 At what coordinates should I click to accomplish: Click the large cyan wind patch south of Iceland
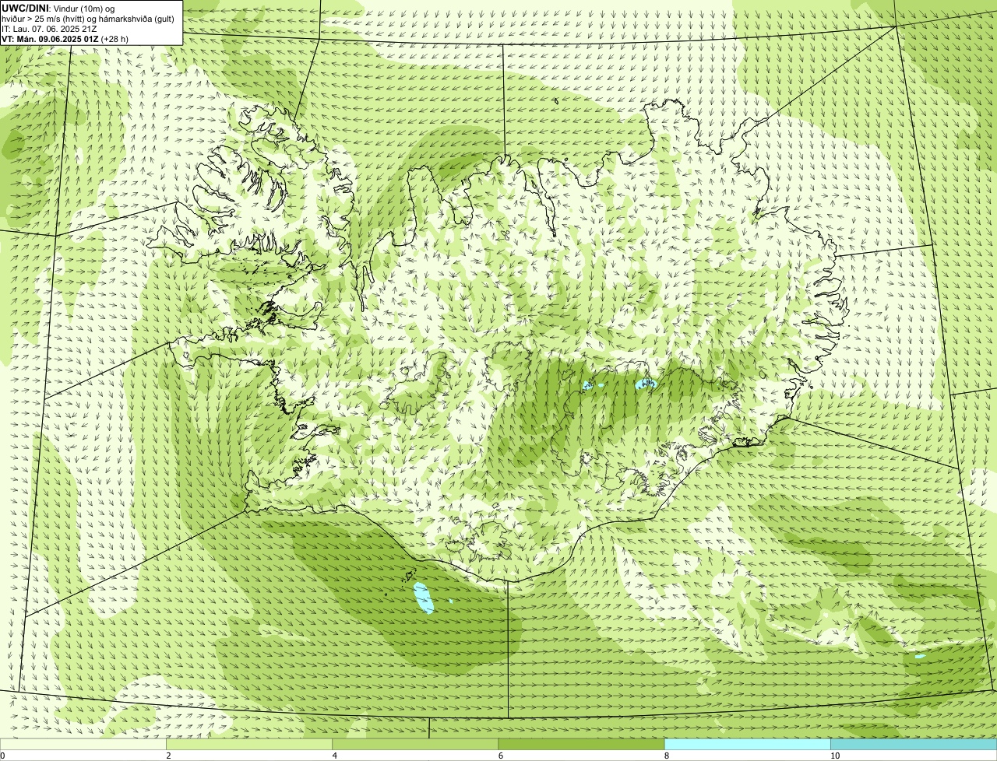423,598
